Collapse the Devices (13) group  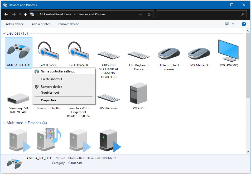[4, 33]
